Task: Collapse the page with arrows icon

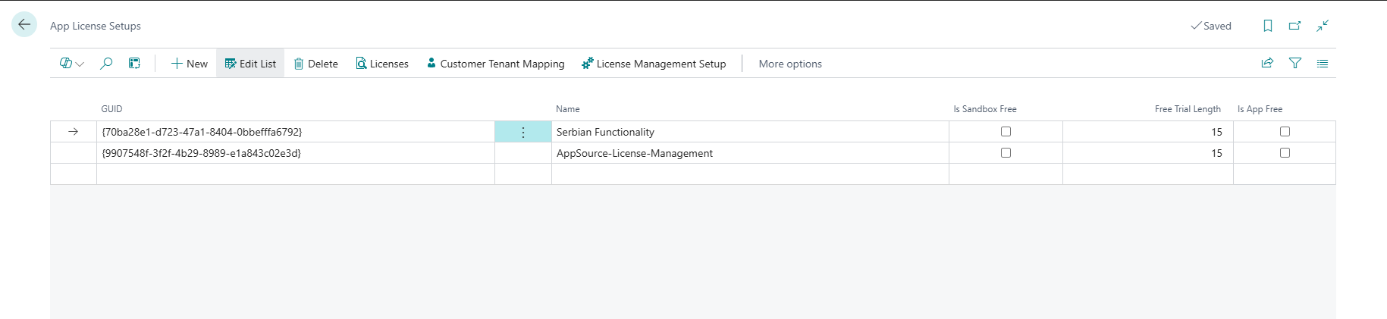Action: click(1323, 26)
